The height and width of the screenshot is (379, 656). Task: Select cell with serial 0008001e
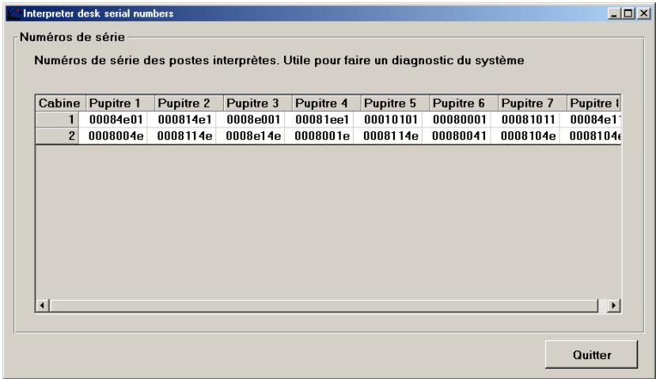coord(319,136)
